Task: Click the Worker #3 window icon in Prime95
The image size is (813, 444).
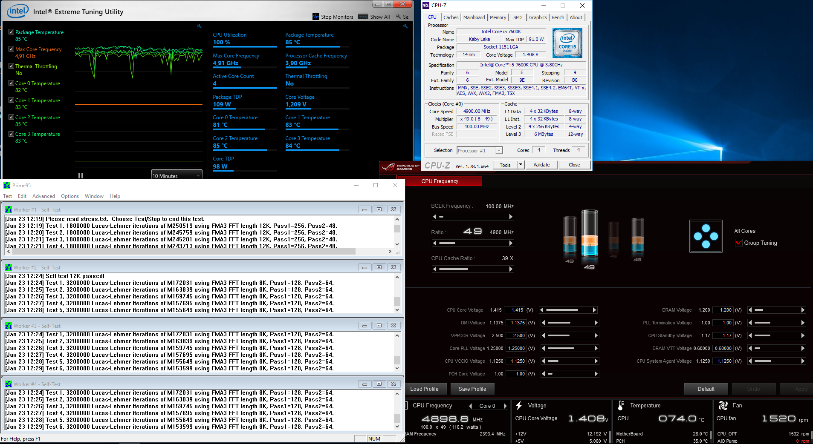Action: 9,326
